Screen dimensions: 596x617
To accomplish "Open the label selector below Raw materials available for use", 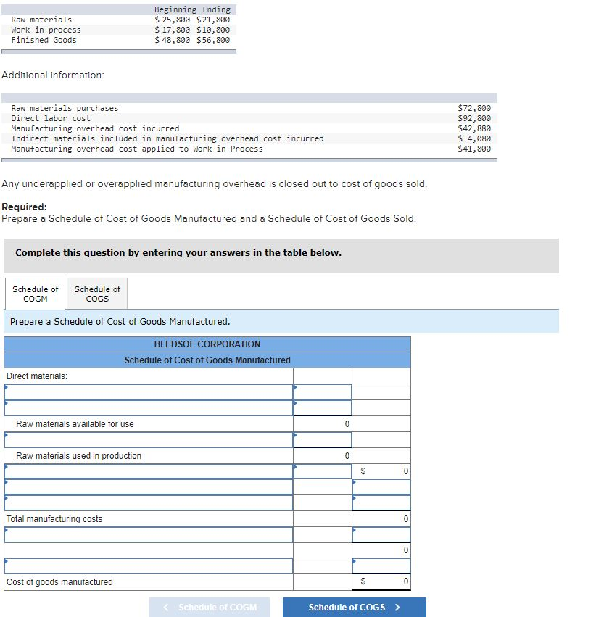I will 145,439.
